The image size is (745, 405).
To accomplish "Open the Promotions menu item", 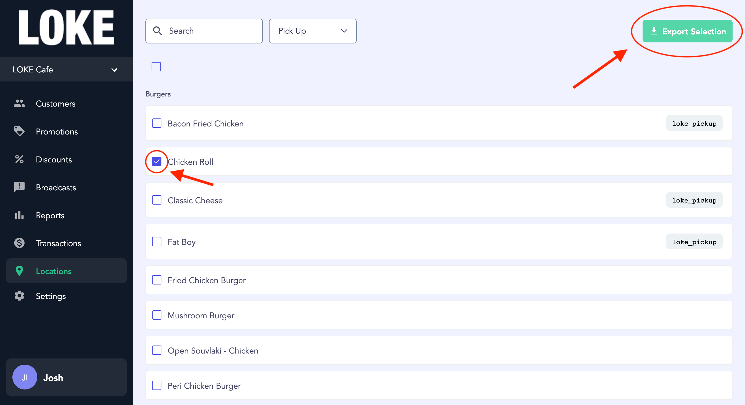I will click(x=66, y=131).
